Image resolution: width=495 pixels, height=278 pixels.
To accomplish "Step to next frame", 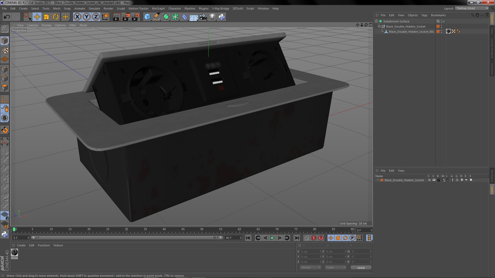I will coord(279,238).
